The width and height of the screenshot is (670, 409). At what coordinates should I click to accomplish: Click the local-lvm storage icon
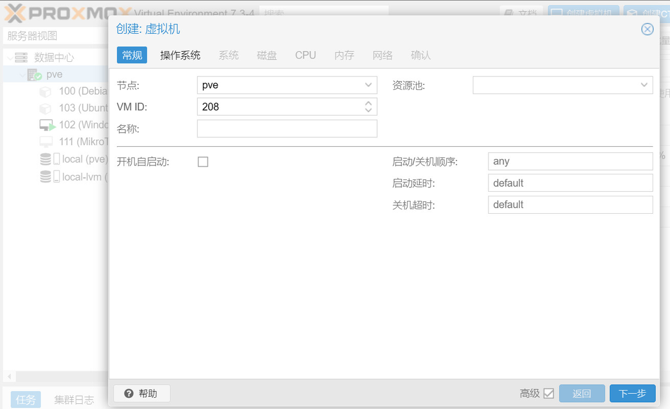tap(49, 177)
